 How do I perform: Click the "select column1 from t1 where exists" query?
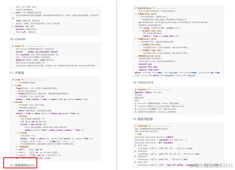(55, 130)
